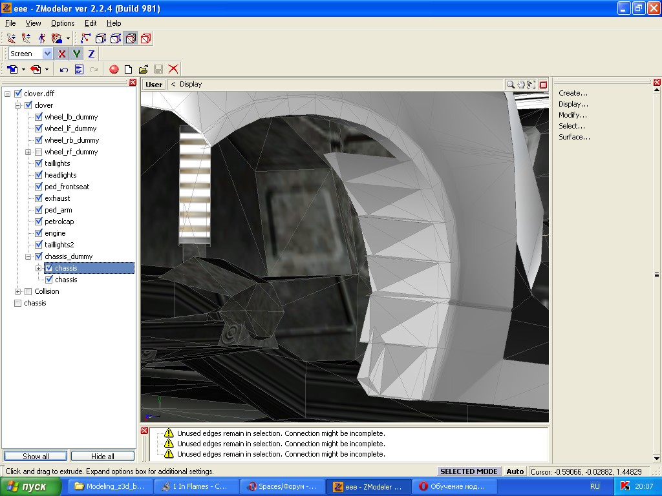Image resolution: width=662 pixels, height=496 pixels.
Task: Open the Modify... command menu
Action: [573, 115]
